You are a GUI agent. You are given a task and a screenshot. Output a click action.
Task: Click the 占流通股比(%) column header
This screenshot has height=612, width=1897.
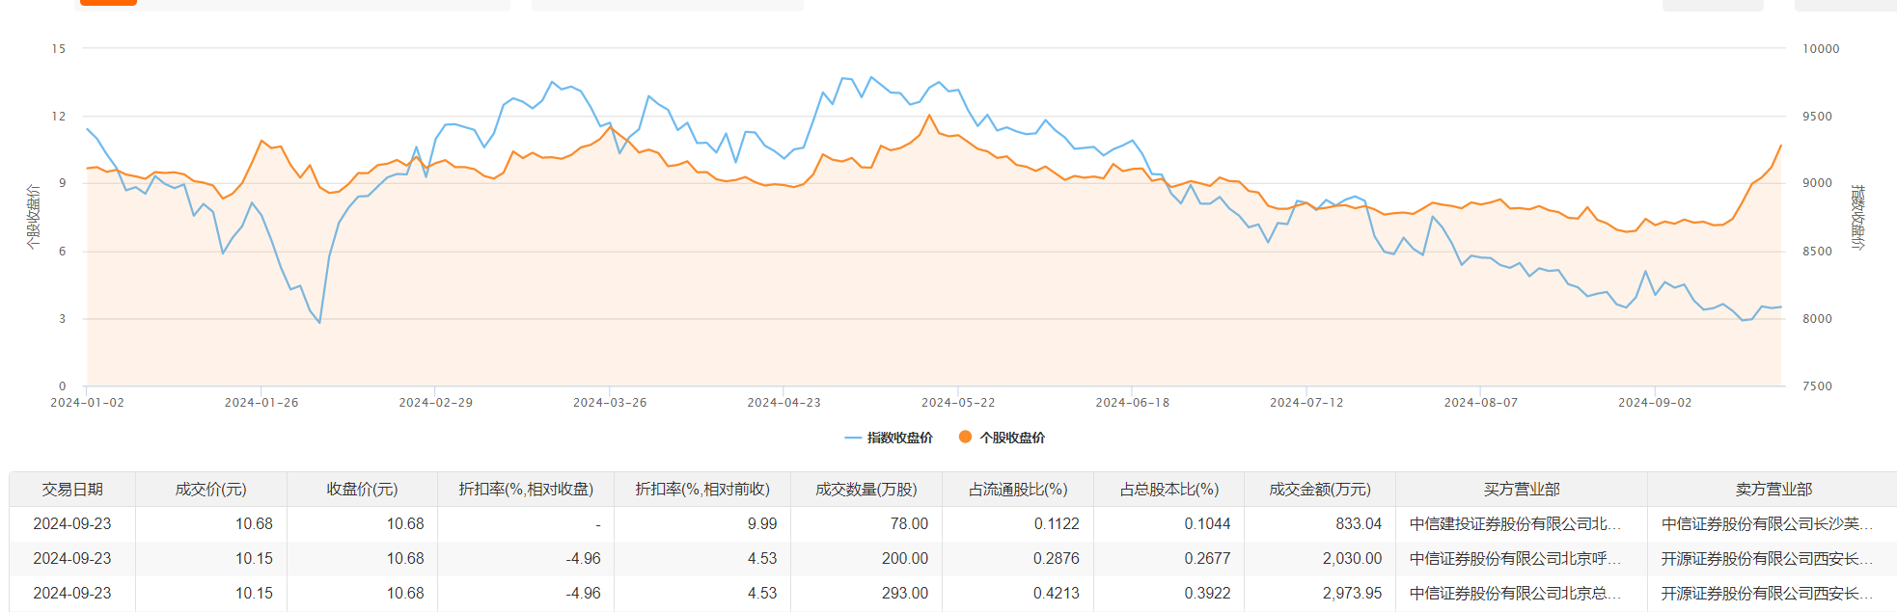pyautogui.click(x=1018, y=490)
